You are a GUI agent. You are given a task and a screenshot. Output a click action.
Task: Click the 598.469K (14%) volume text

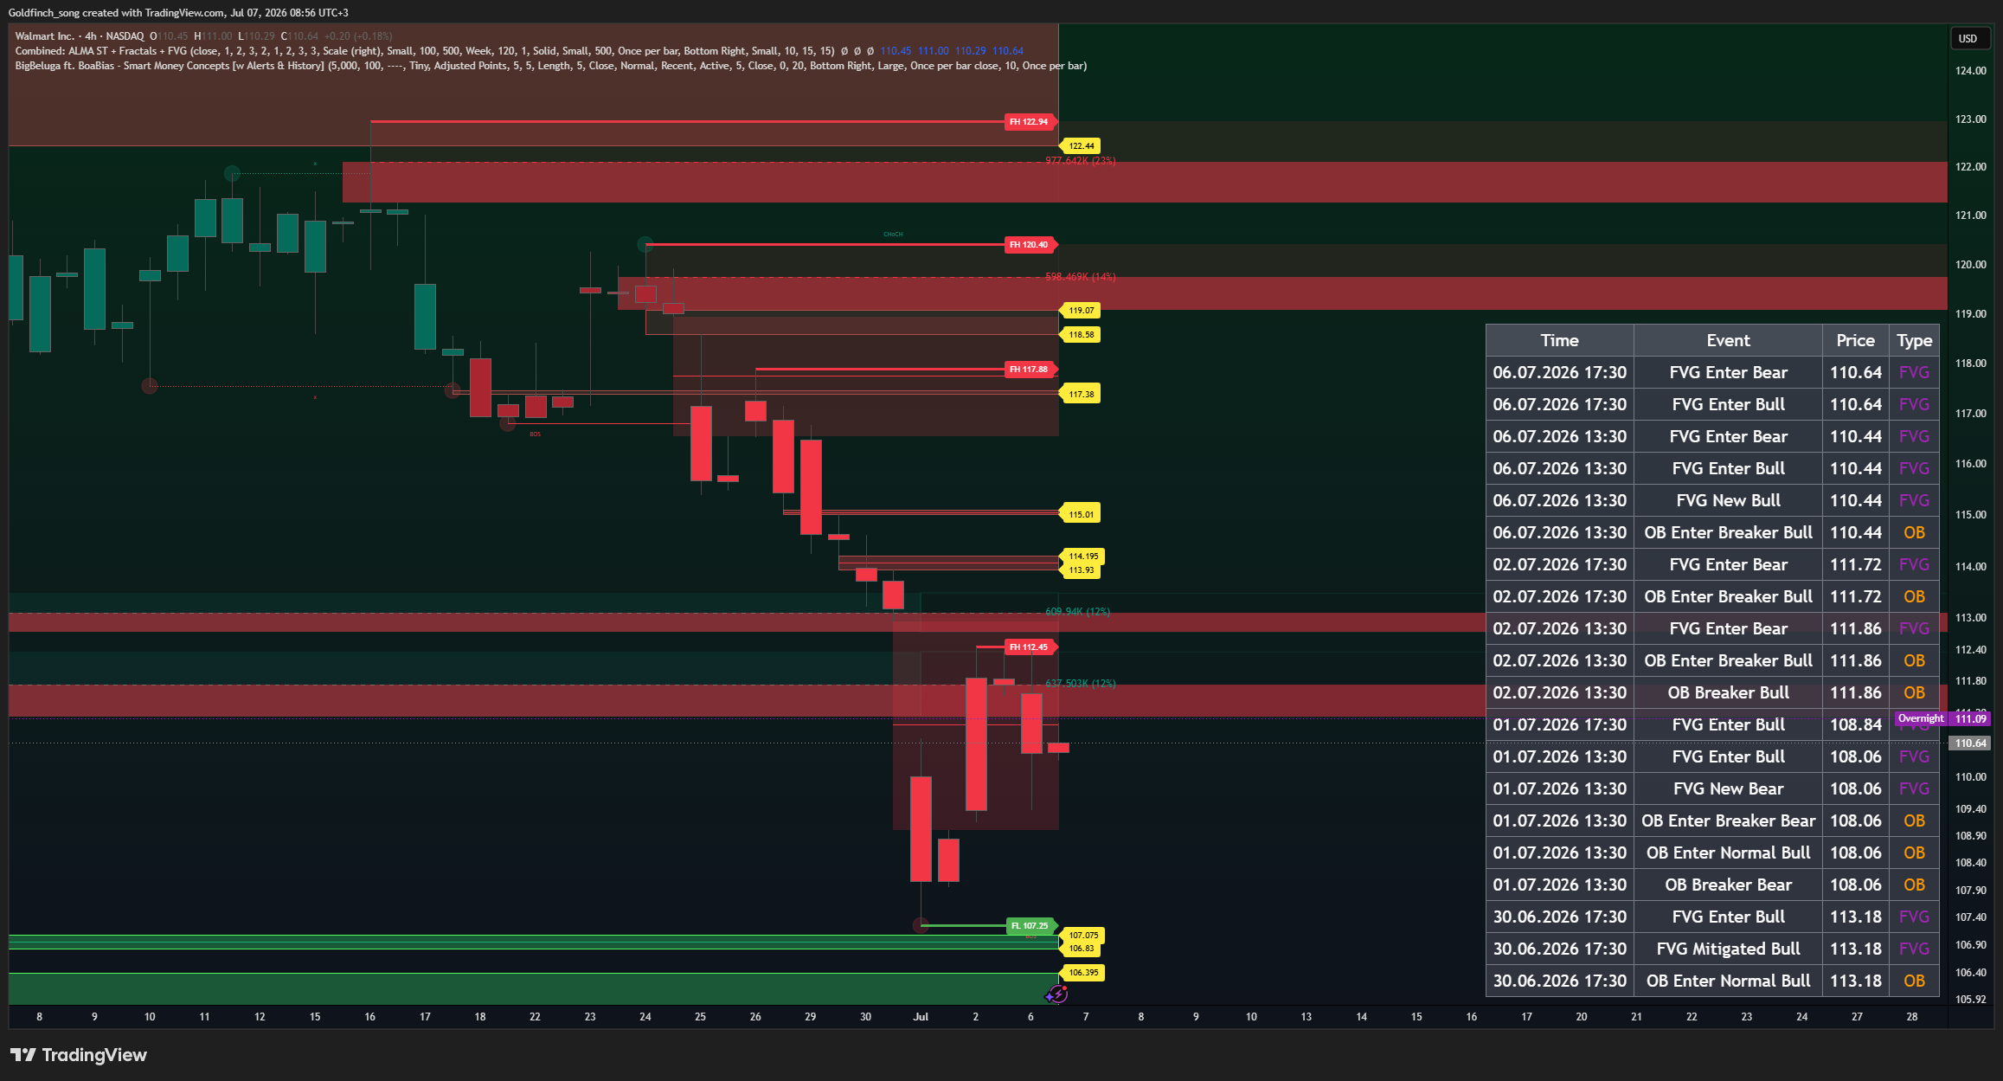pyautogui.click(x=1080, y=277)
